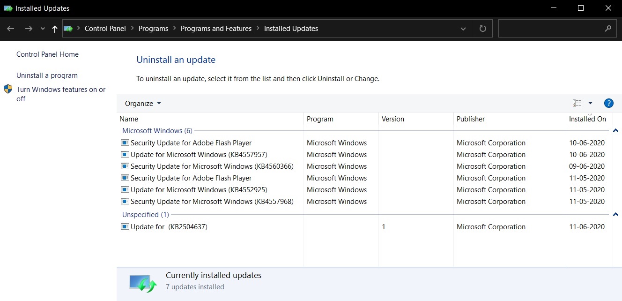Open recent locations dropdown arrow
The width and height of the screenshot is (622, 301).
pos(43,29)
